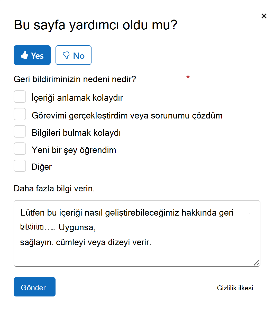Click the thumbs-down icon on No button
The height and width of the screenshot is (323, 273).
66,55
